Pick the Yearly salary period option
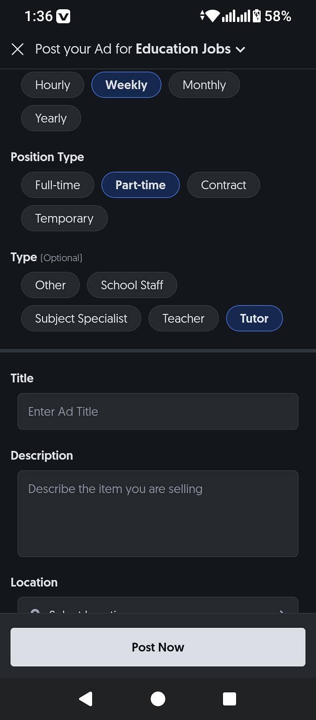The image size is (316, 720). [51, 118]
